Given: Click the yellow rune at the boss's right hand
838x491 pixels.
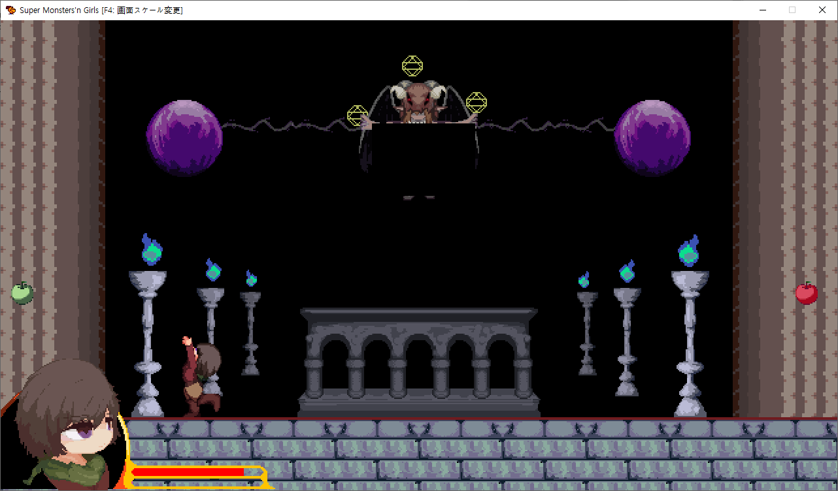Looking at the screenshot, I should [477, 103].
